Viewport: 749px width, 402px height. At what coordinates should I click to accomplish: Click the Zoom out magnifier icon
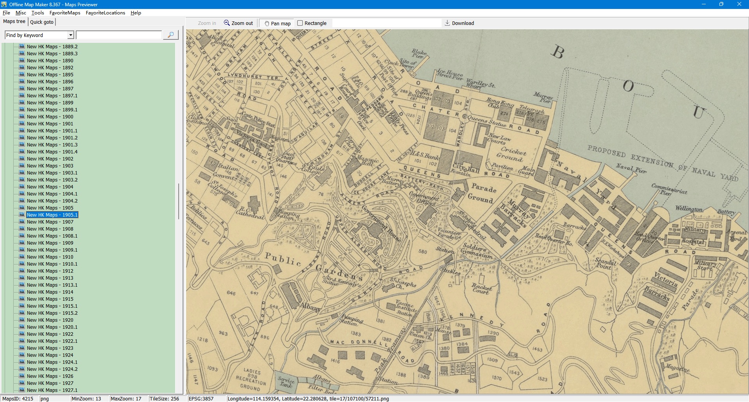[x=227, y=23]
